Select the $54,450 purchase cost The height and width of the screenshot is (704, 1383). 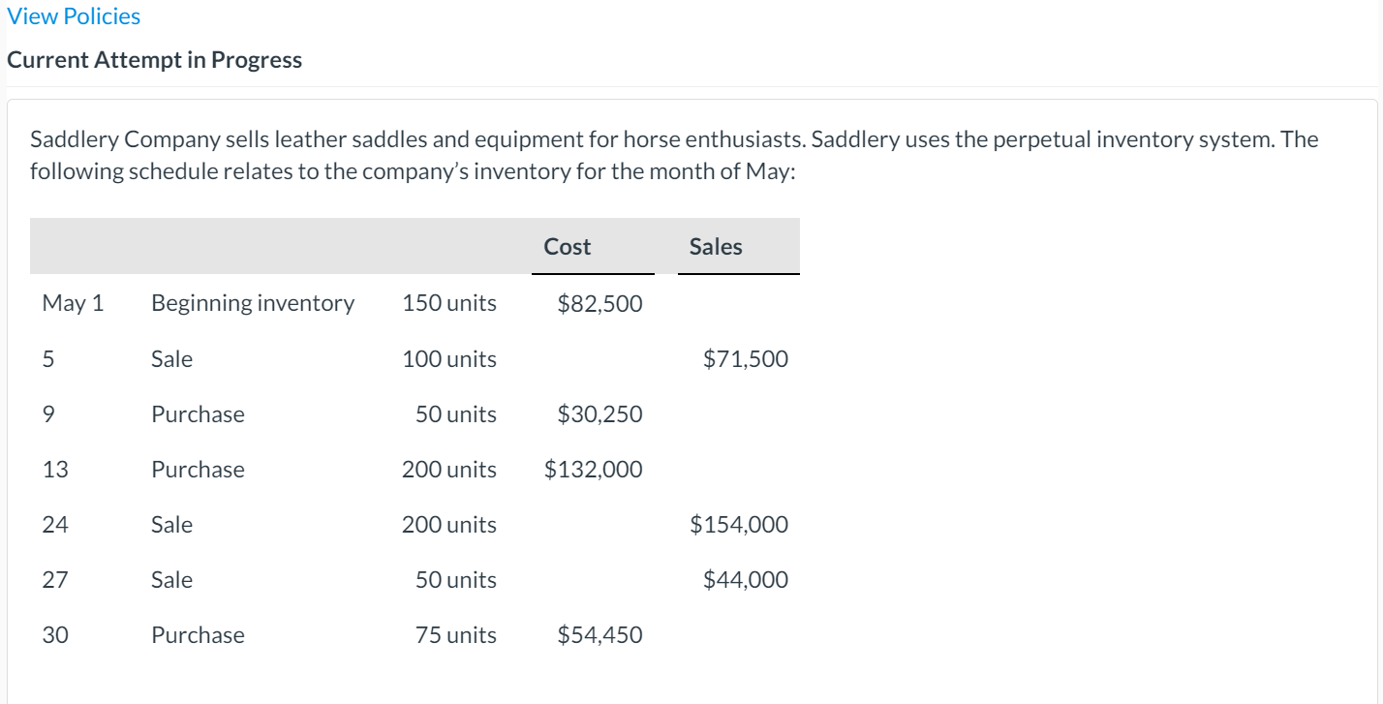pos(599,635)
